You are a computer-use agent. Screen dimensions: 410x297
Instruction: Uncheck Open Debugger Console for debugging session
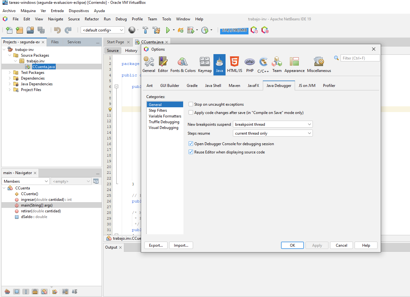[191, 144]
